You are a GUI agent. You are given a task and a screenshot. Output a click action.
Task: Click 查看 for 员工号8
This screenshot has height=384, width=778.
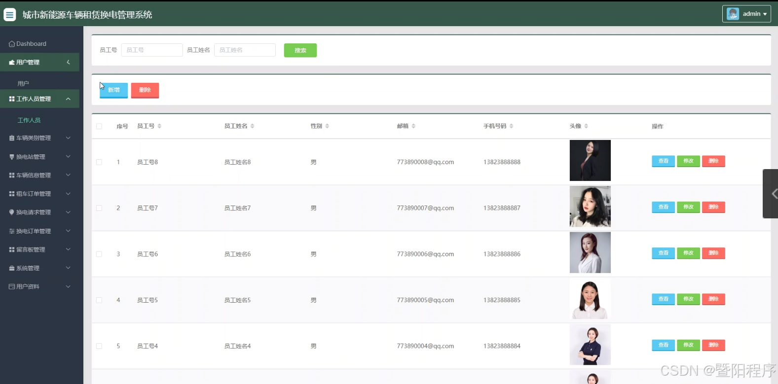pyautogui.click(x=663, y=161)
